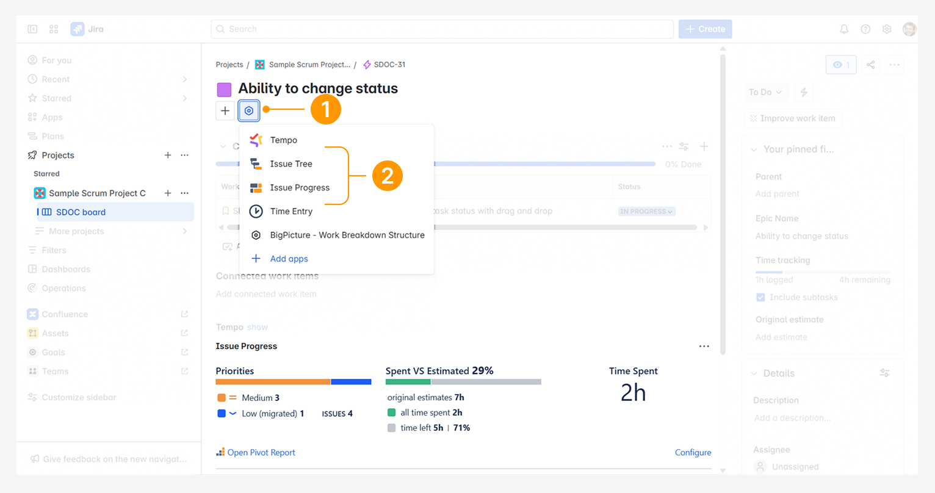The height and width of the screenshot is (493, 935).
Task: Open the help question mark icon
Action: tap(865, 29)
